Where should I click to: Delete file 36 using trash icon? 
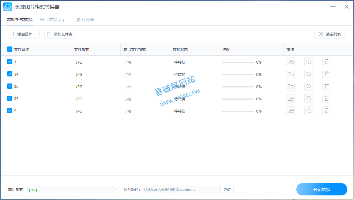tap(327, 86)
